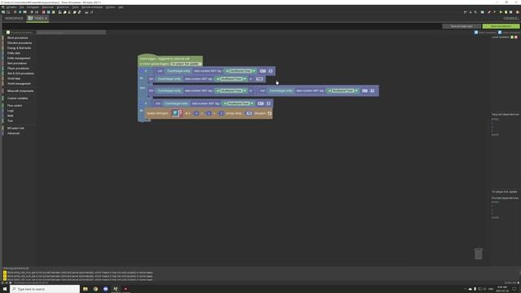Click the Windows taskbar search box

45,289
